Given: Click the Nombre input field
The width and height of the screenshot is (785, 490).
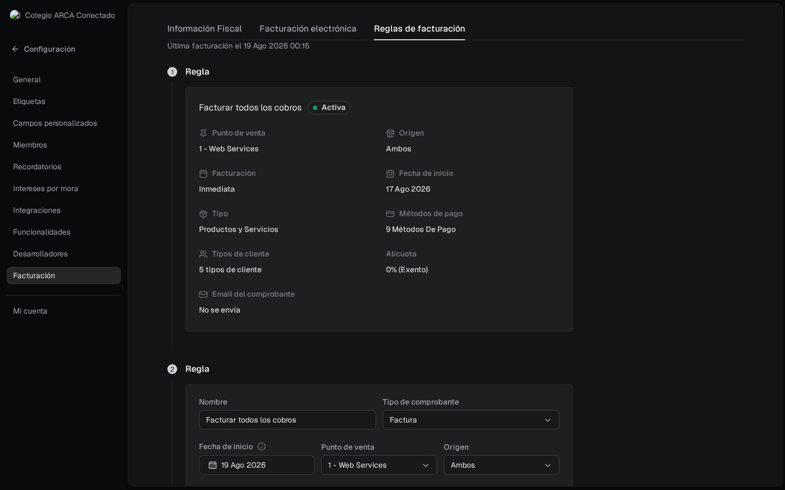Looking at the screenshot, I should coord(287,420).
